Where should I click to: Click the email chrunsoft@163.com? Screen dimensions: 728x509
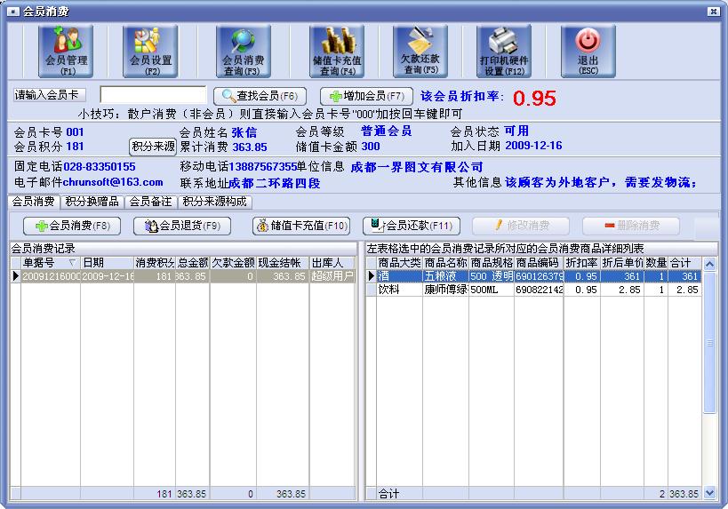[x=113, y=182]
